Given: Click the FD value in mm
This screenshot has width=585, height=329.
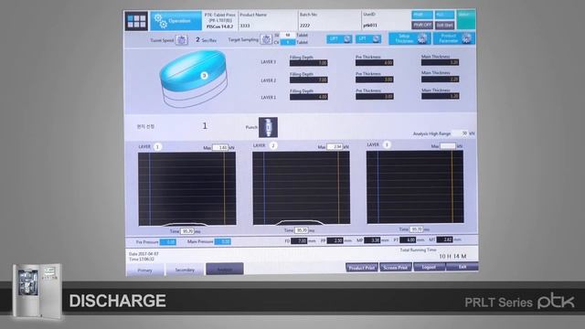Looking at the screenshot, I should [x=299, y=241].
